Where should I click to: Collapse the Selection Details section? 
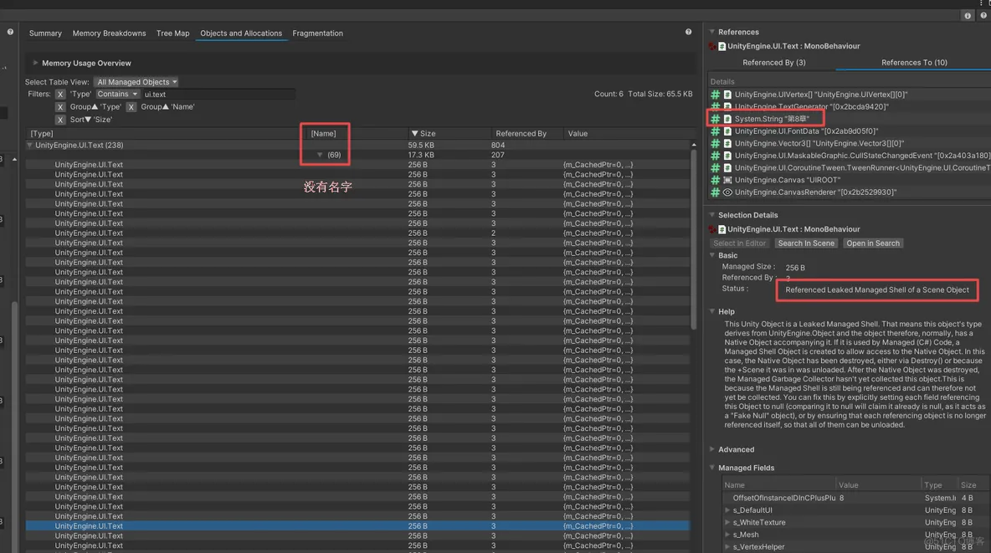712,215
